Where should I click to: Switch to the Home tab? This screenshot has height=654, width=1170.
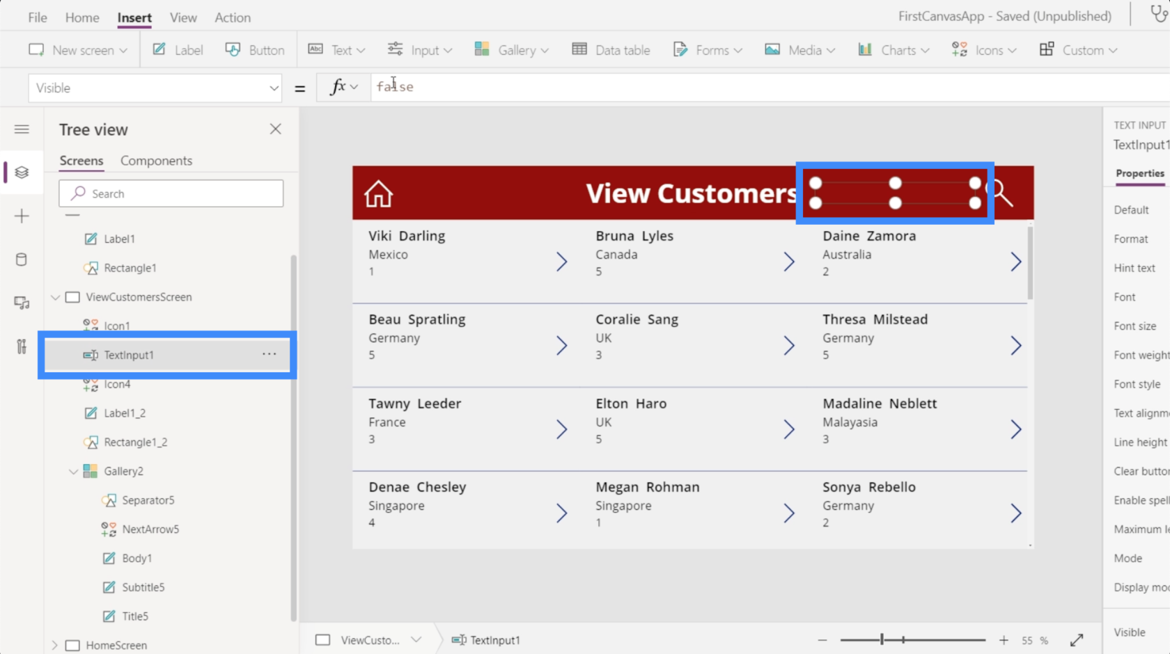click(x=82, y=17)
